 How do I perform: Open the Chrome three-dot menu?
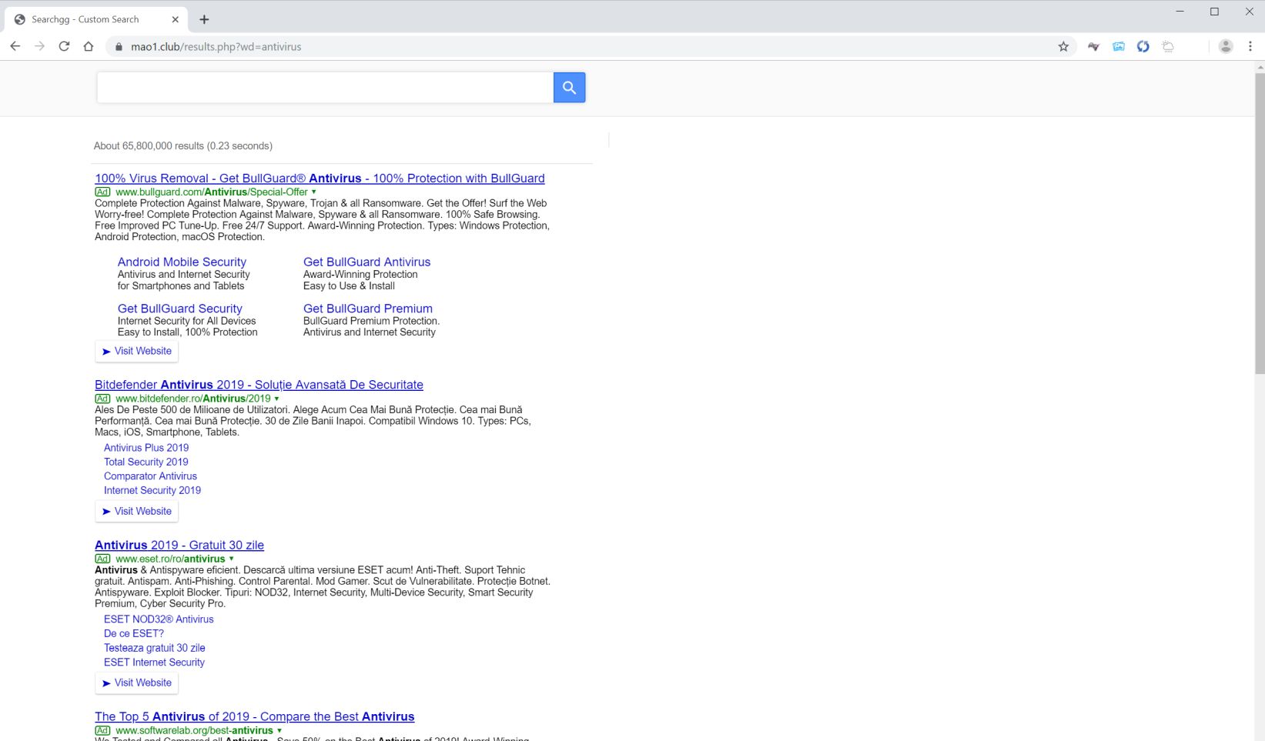pyautogui.click(x=1250, y=46)
